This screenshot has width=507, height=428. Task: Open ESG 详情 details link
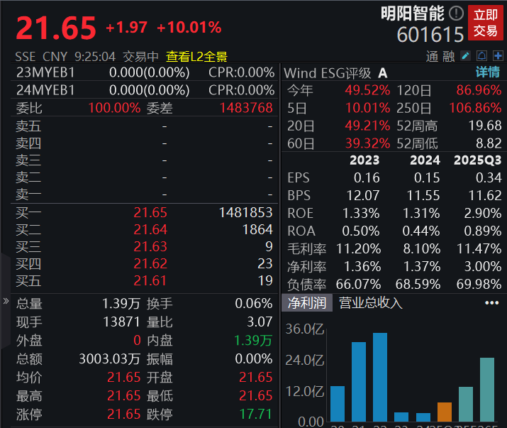coord(487,72)
